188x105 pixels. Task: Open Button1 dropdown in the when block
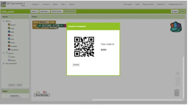click(x=44, y=22)
